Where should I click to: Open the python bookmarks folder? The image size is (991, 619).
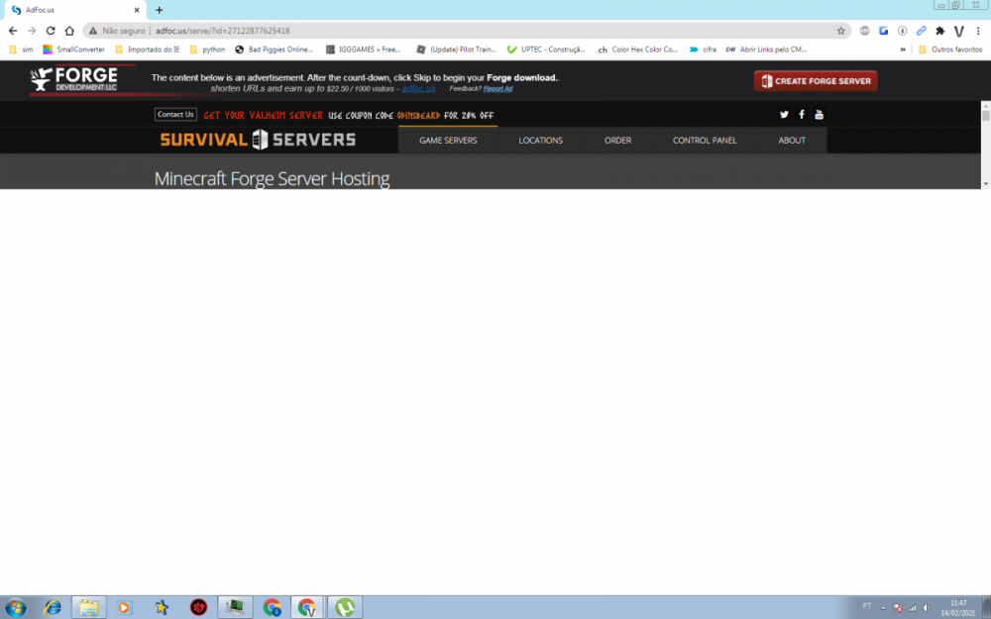coord(207,50)
